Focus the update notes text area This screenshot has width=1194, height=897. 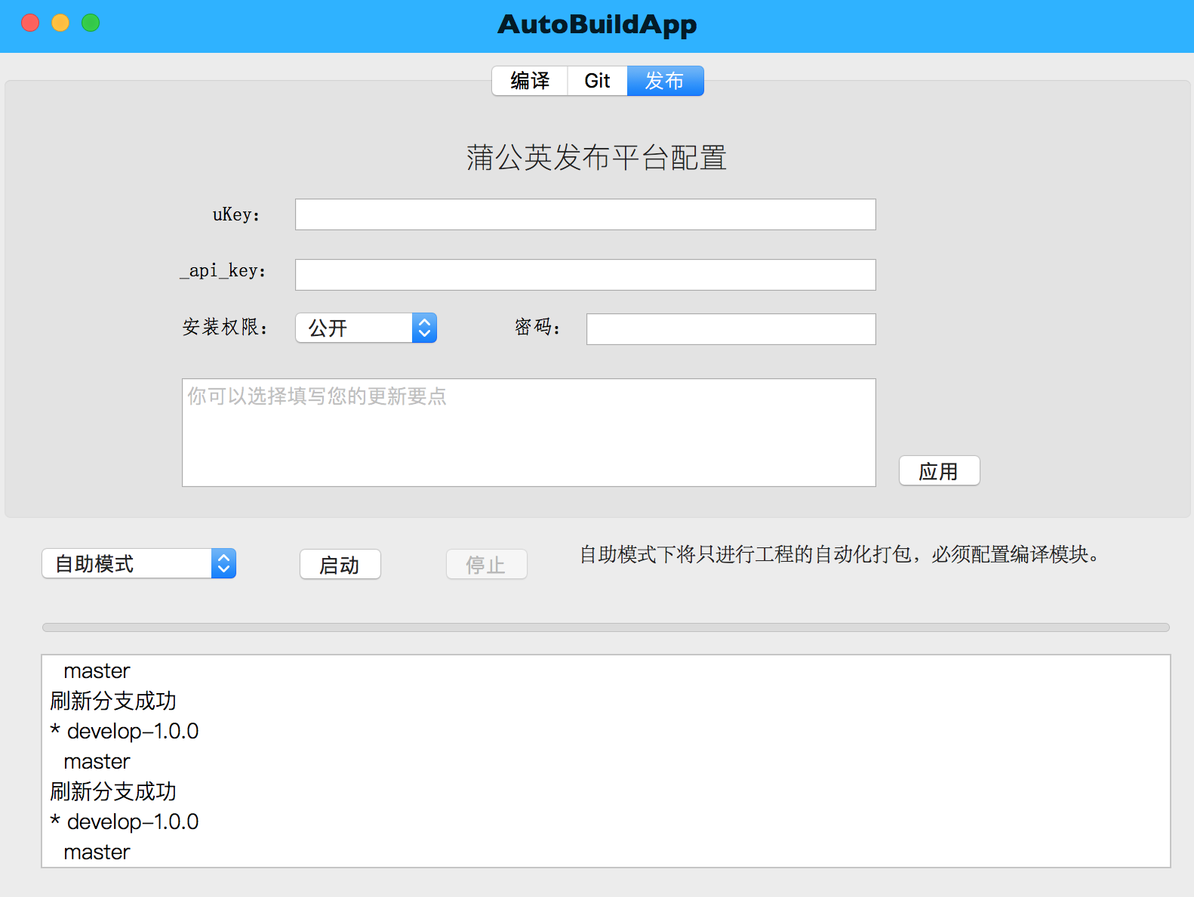(x=528, y=433)
